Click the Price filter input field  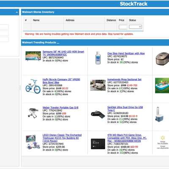coord(123,27)
